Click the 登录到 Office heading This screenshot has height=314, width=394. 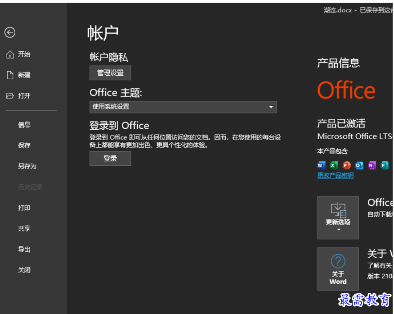coord(119,125)
